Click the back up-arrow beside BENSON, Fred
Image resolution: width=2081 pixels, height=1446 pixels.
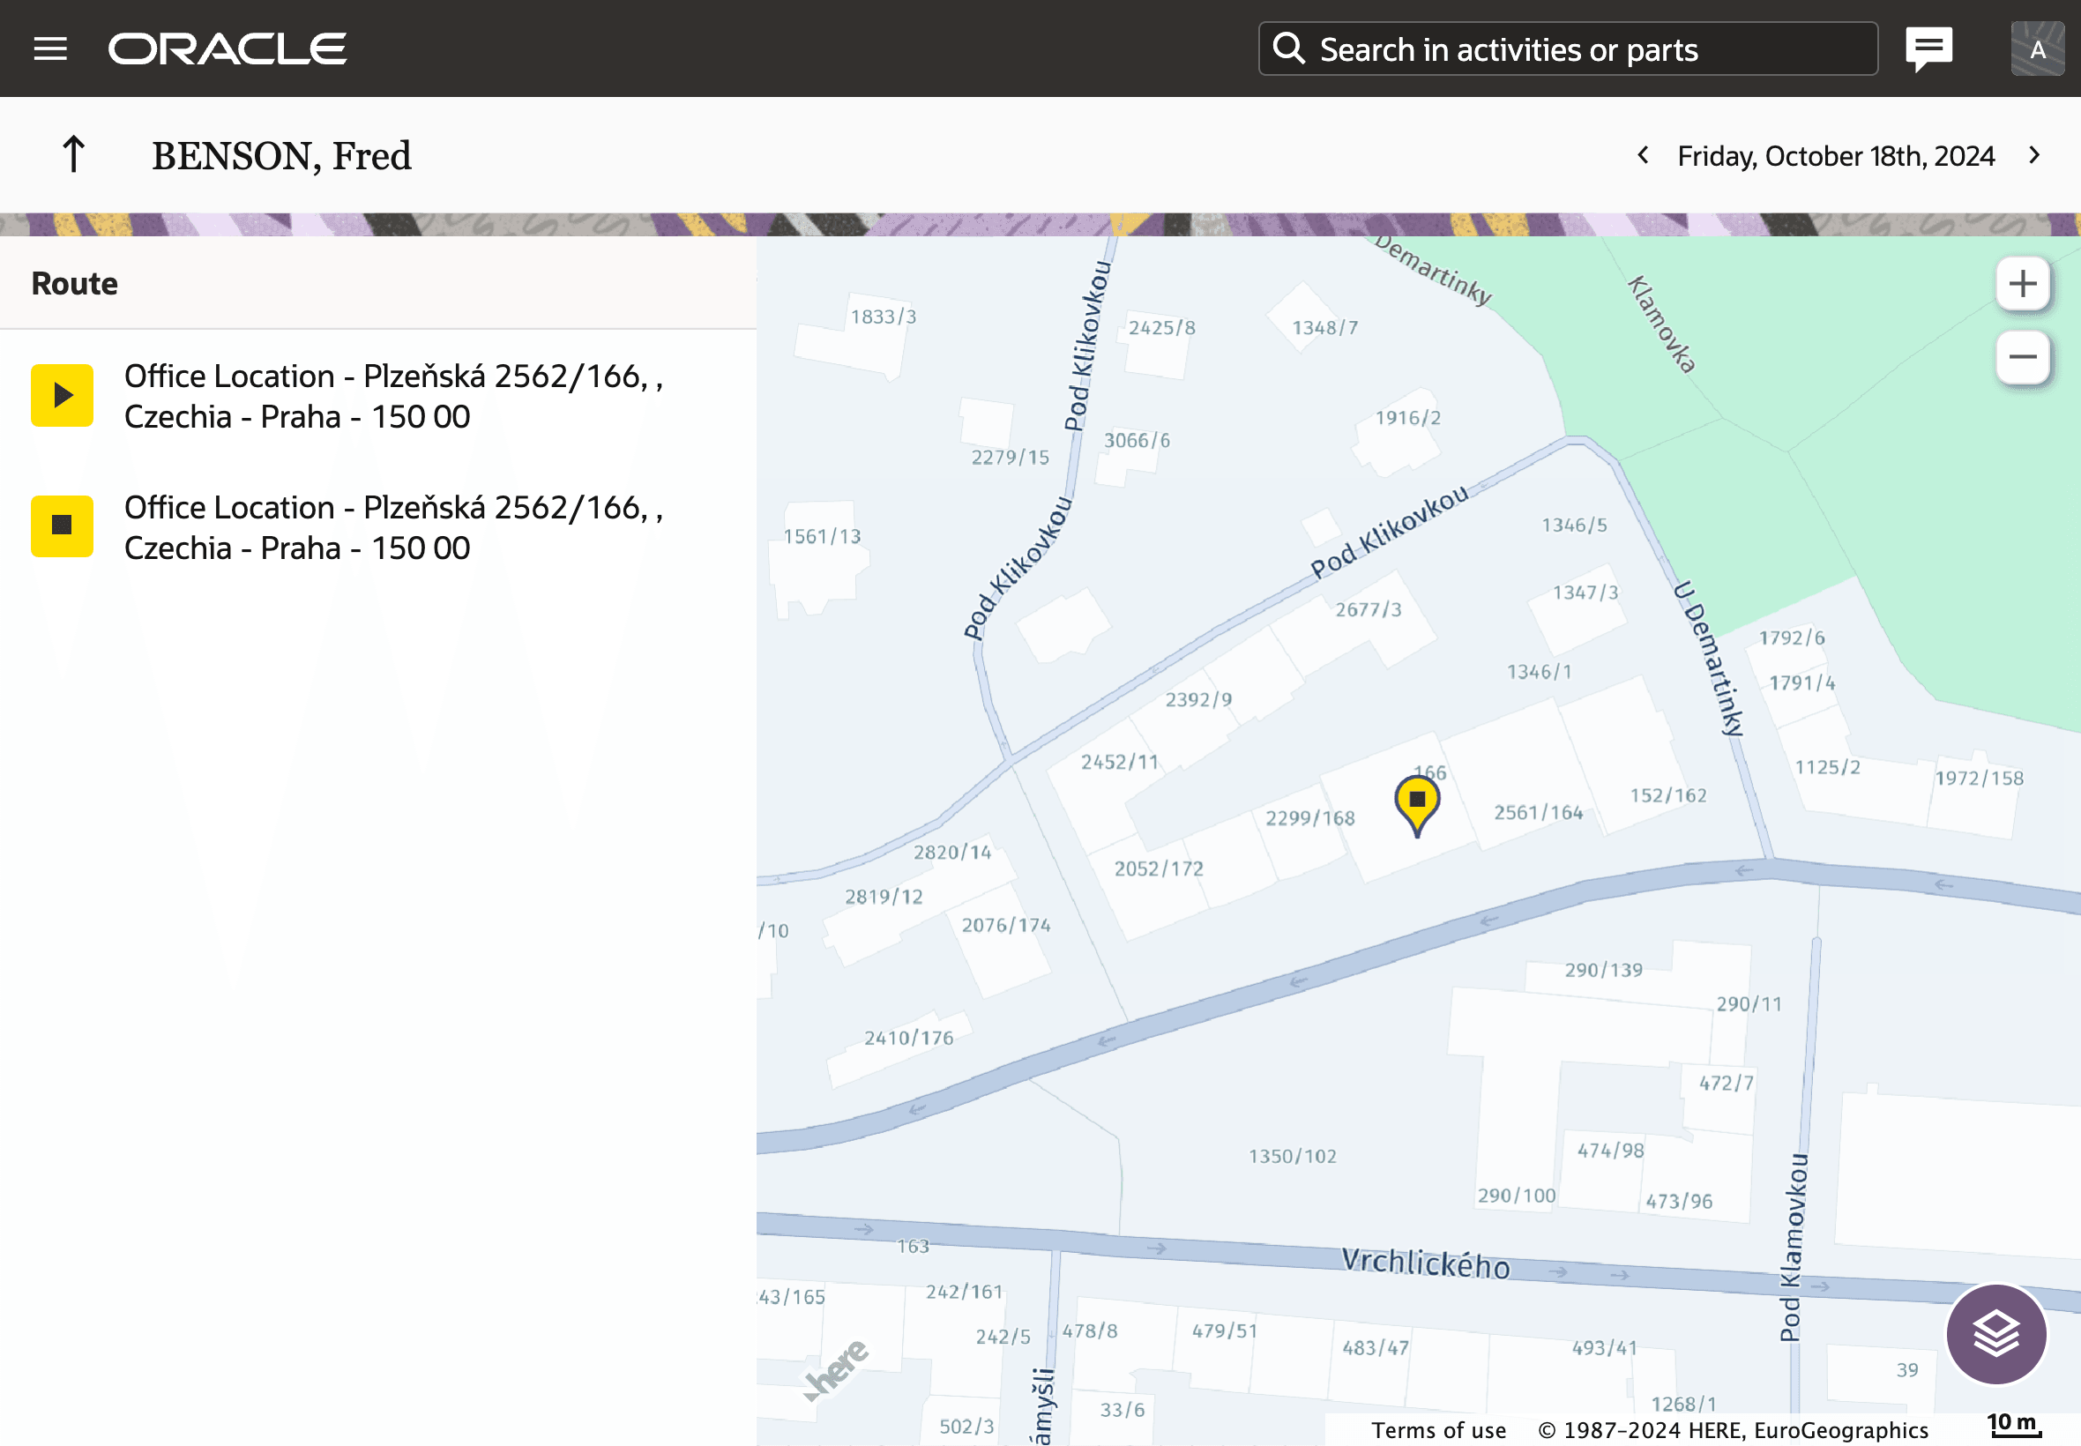(x=73, y=155)
